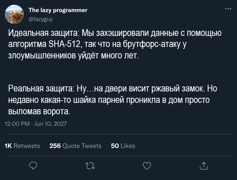This screenshot has width=237, height=180.
Task: Click the 12:00 PM timestamp
Action: (18, 124)
